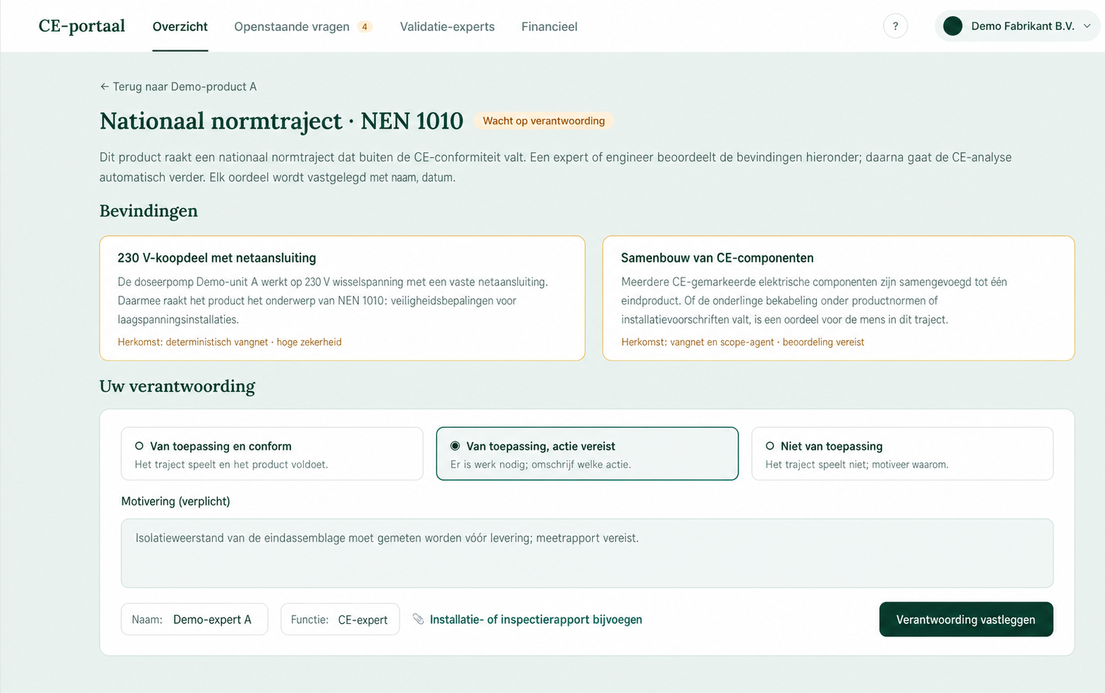Image resolution: width=1105 pixels, height=693 pixels.
Task: Open the '230 V-koopdeel met netaansluiting' finding
Action: click(342, 298)
